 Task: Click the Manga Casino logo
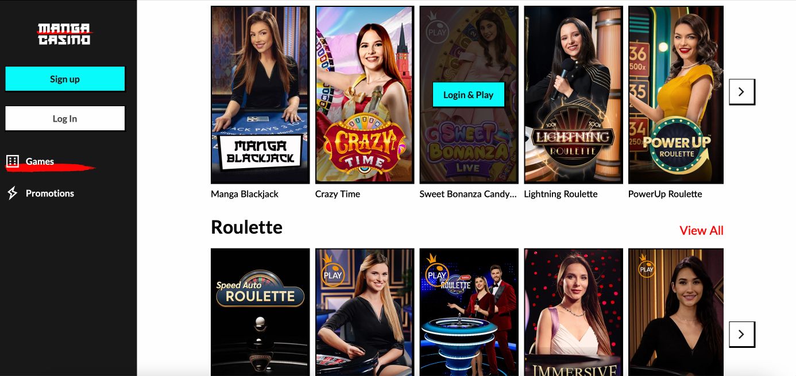pyautogui.click(x=64, y=34)
